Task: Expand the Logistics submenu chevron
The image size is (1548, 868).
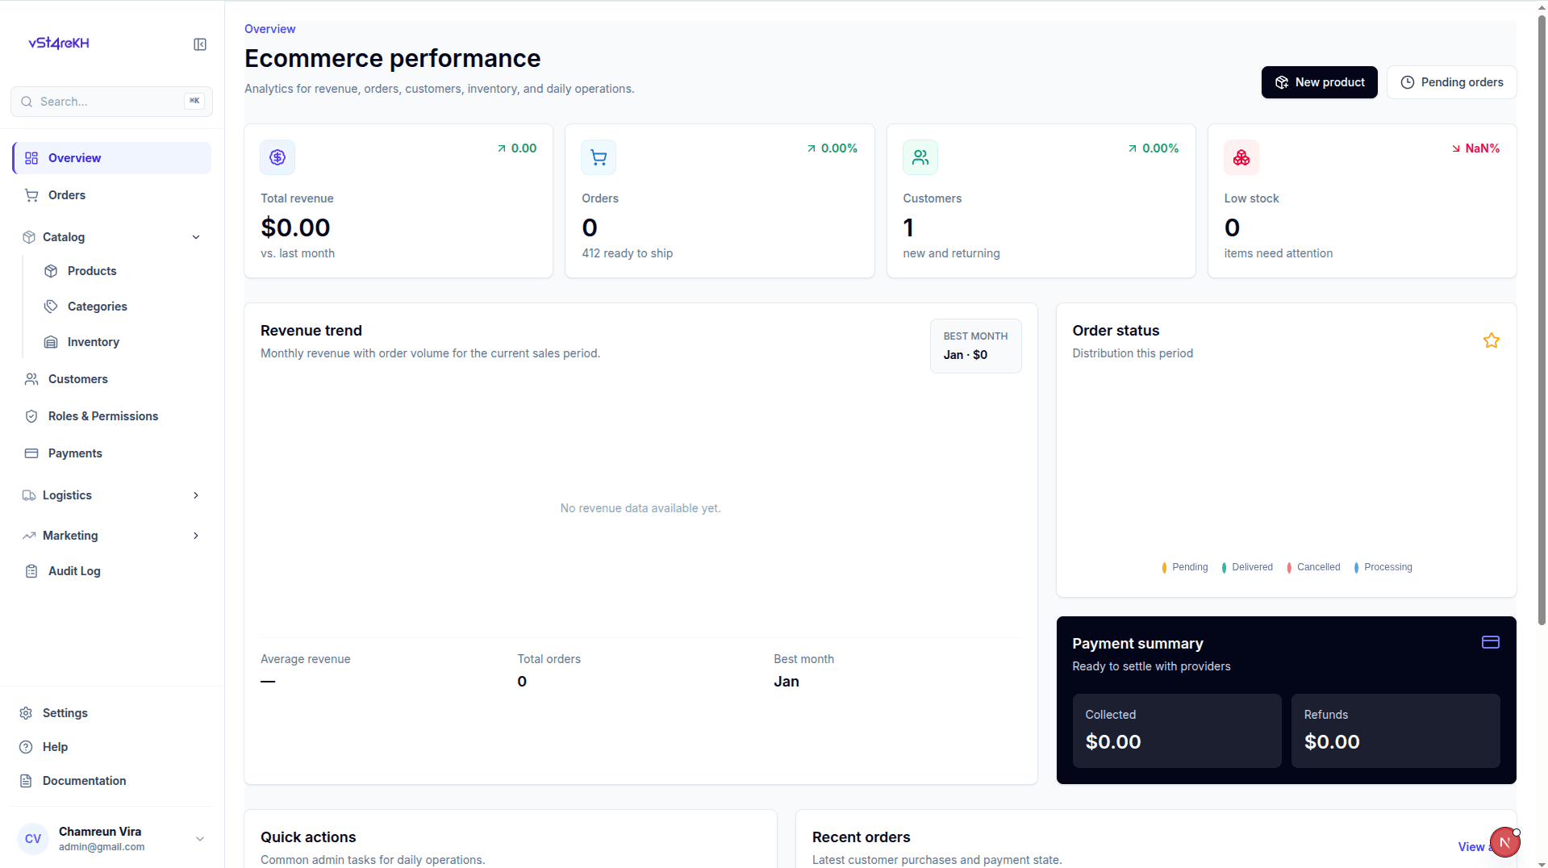Action: pos(196,495)
